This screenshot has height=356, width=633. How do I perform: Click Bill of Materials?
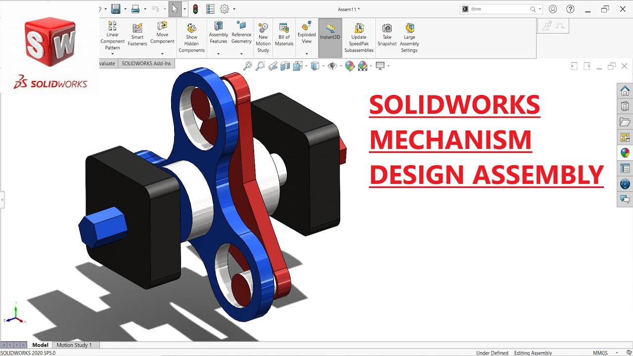[284, 35]
